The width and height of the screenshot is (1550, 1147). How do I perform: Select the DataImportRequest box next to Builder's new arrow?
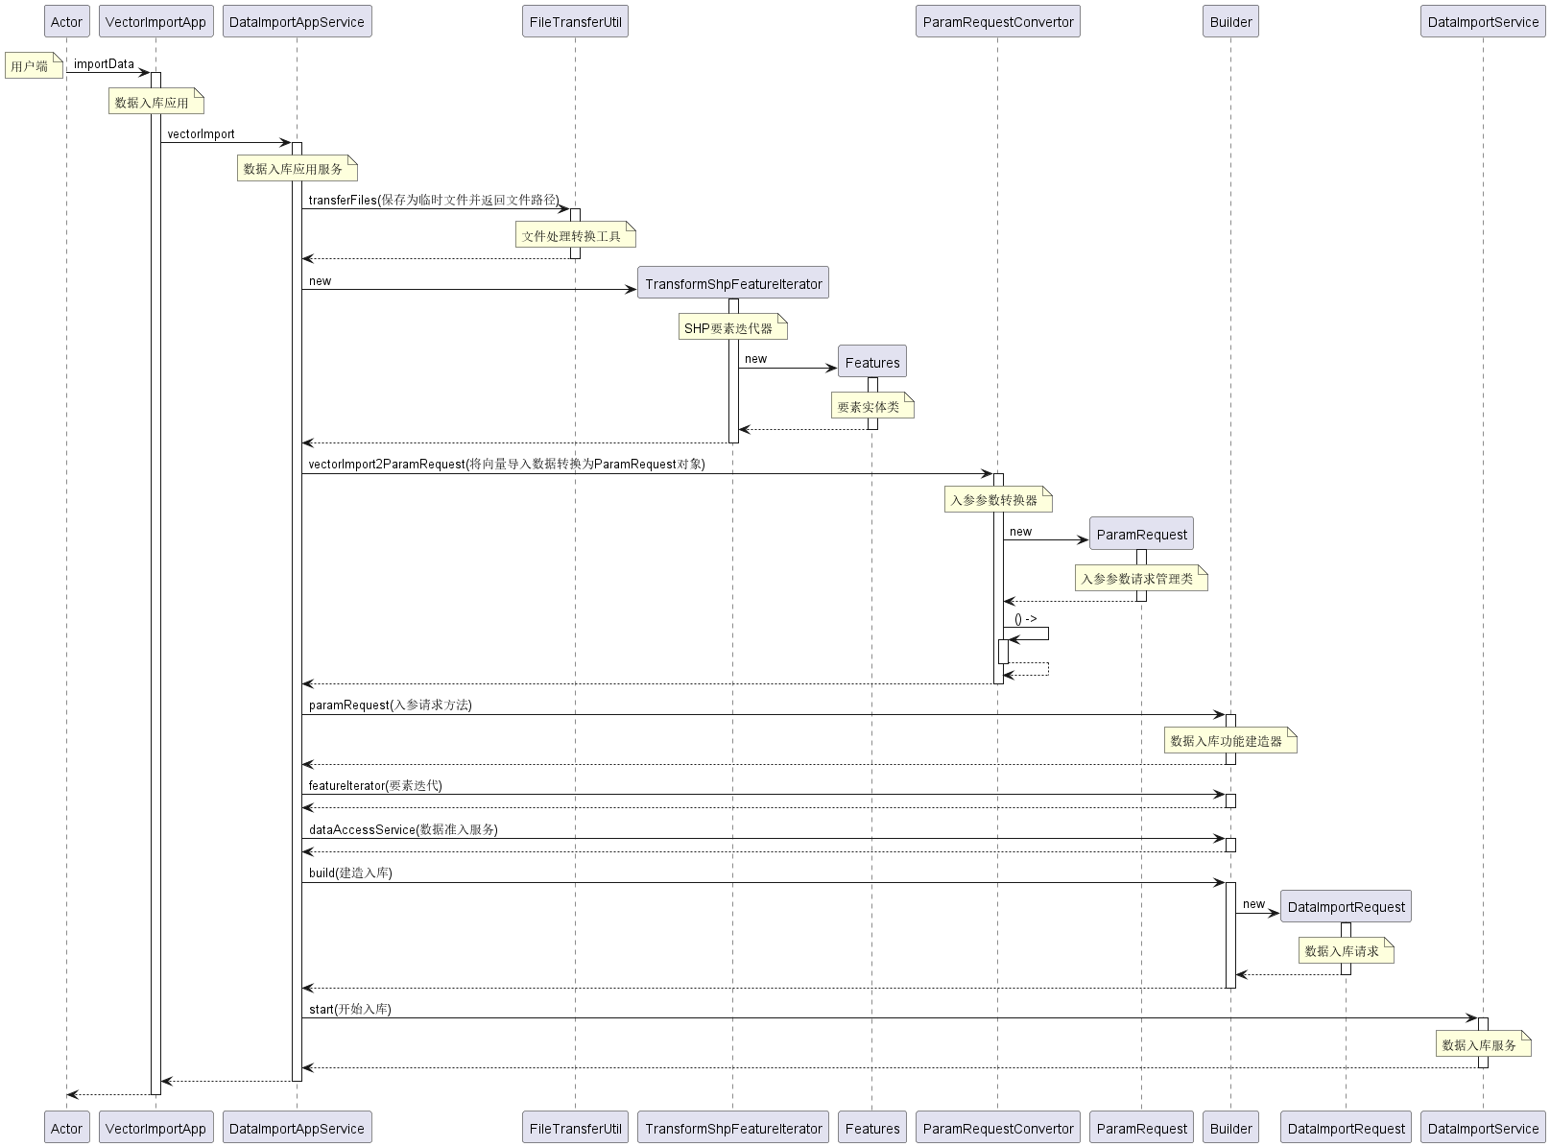(1346, 906)
